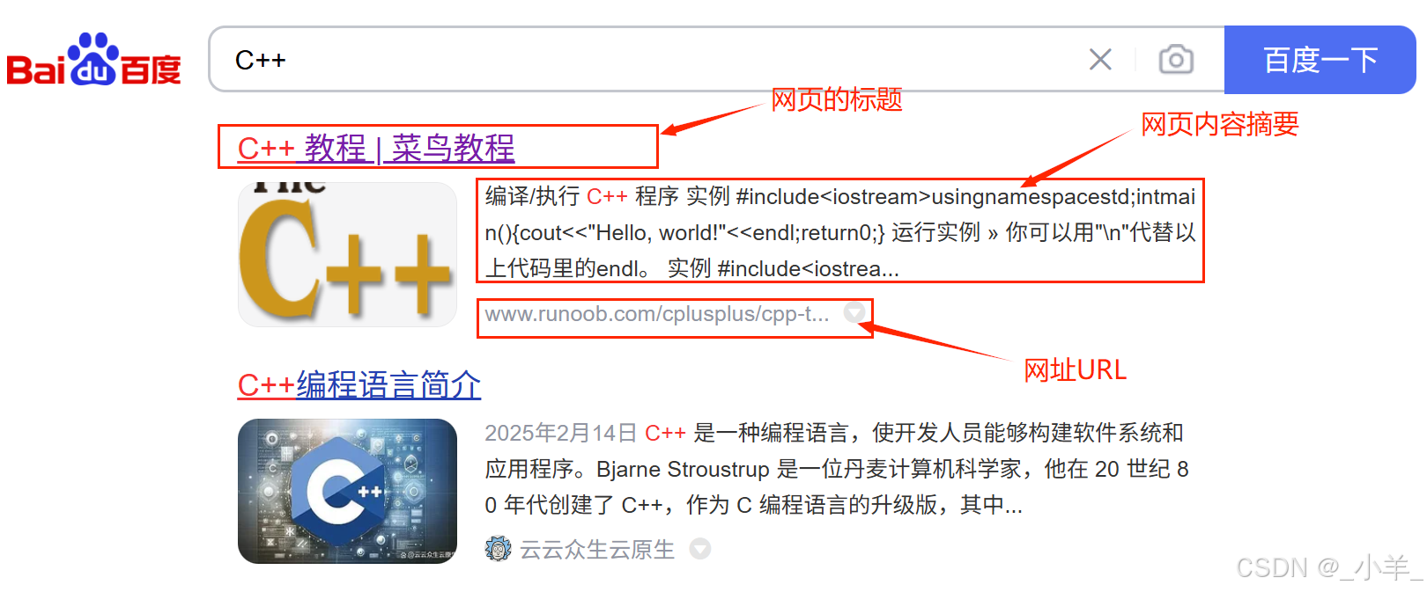
Task: Click the 网址URL annotation label
Action: [1075, 370]
